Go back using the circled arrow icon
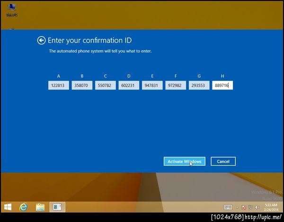Viewport: 284px width, 222px height. (x=41, y=40)
